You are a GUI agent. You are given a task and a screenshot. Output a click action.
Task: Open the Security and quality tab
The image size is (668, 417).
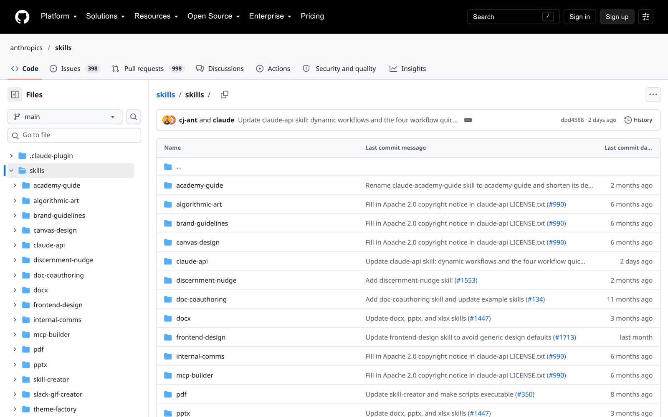click(339, 68)
